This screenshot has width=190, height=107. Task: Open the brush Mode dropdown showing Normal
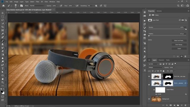point(37,6)
